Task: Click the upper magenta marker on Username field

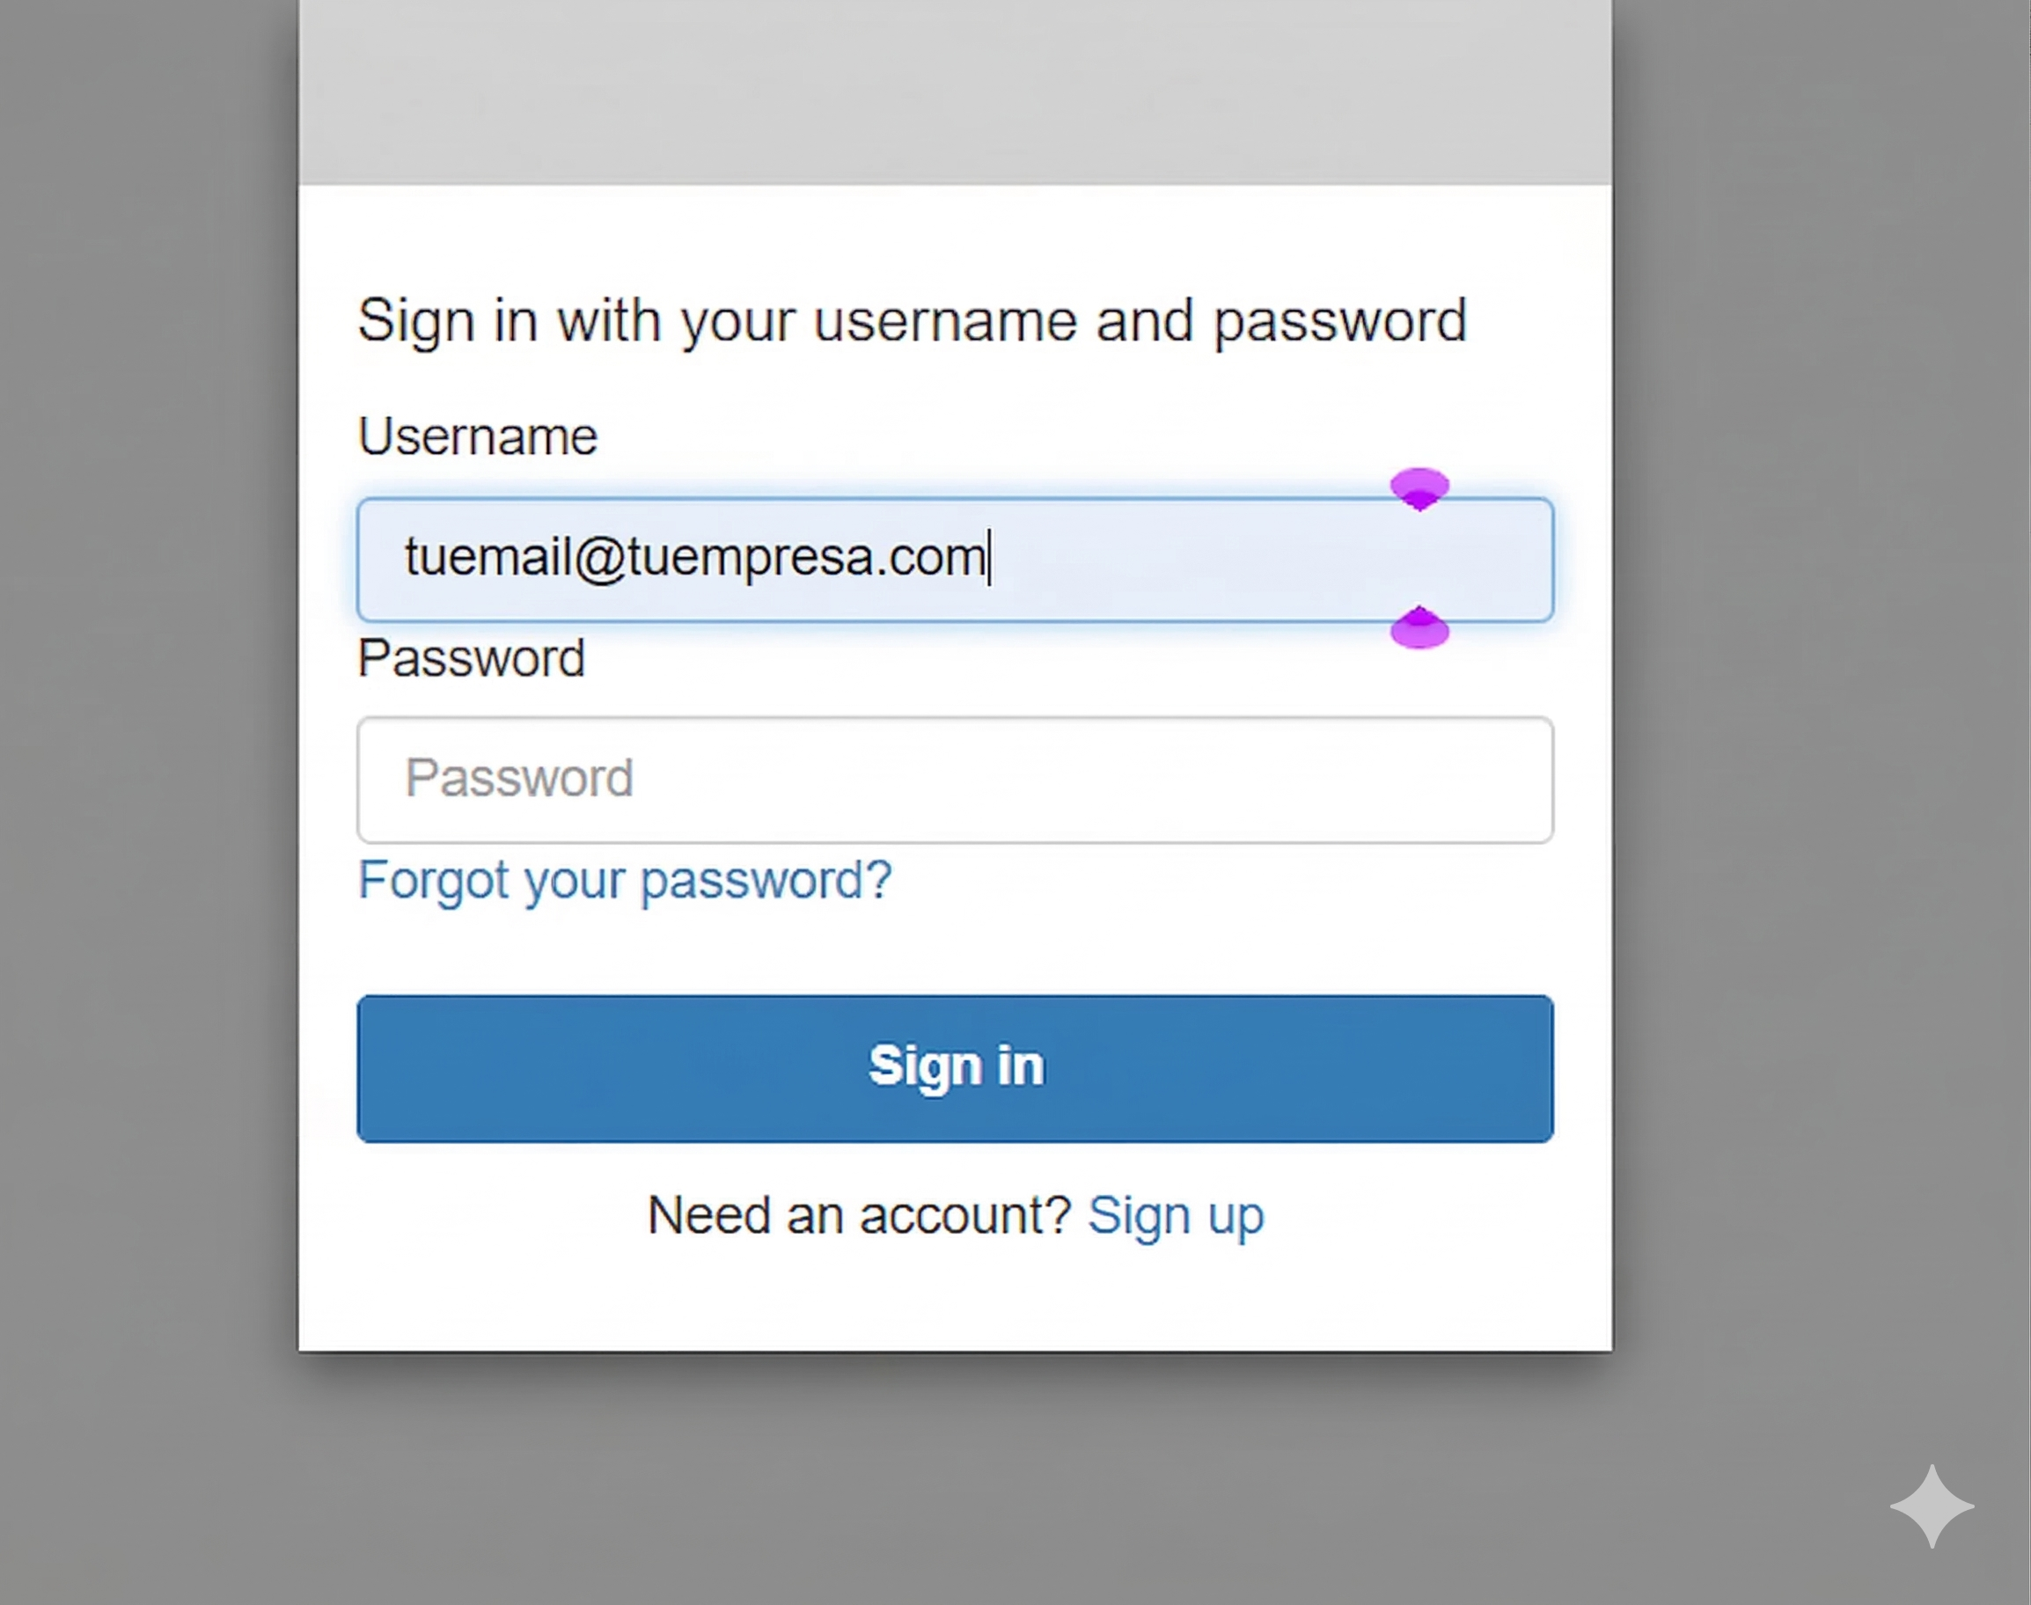Action: click(x=1419, y=487)
